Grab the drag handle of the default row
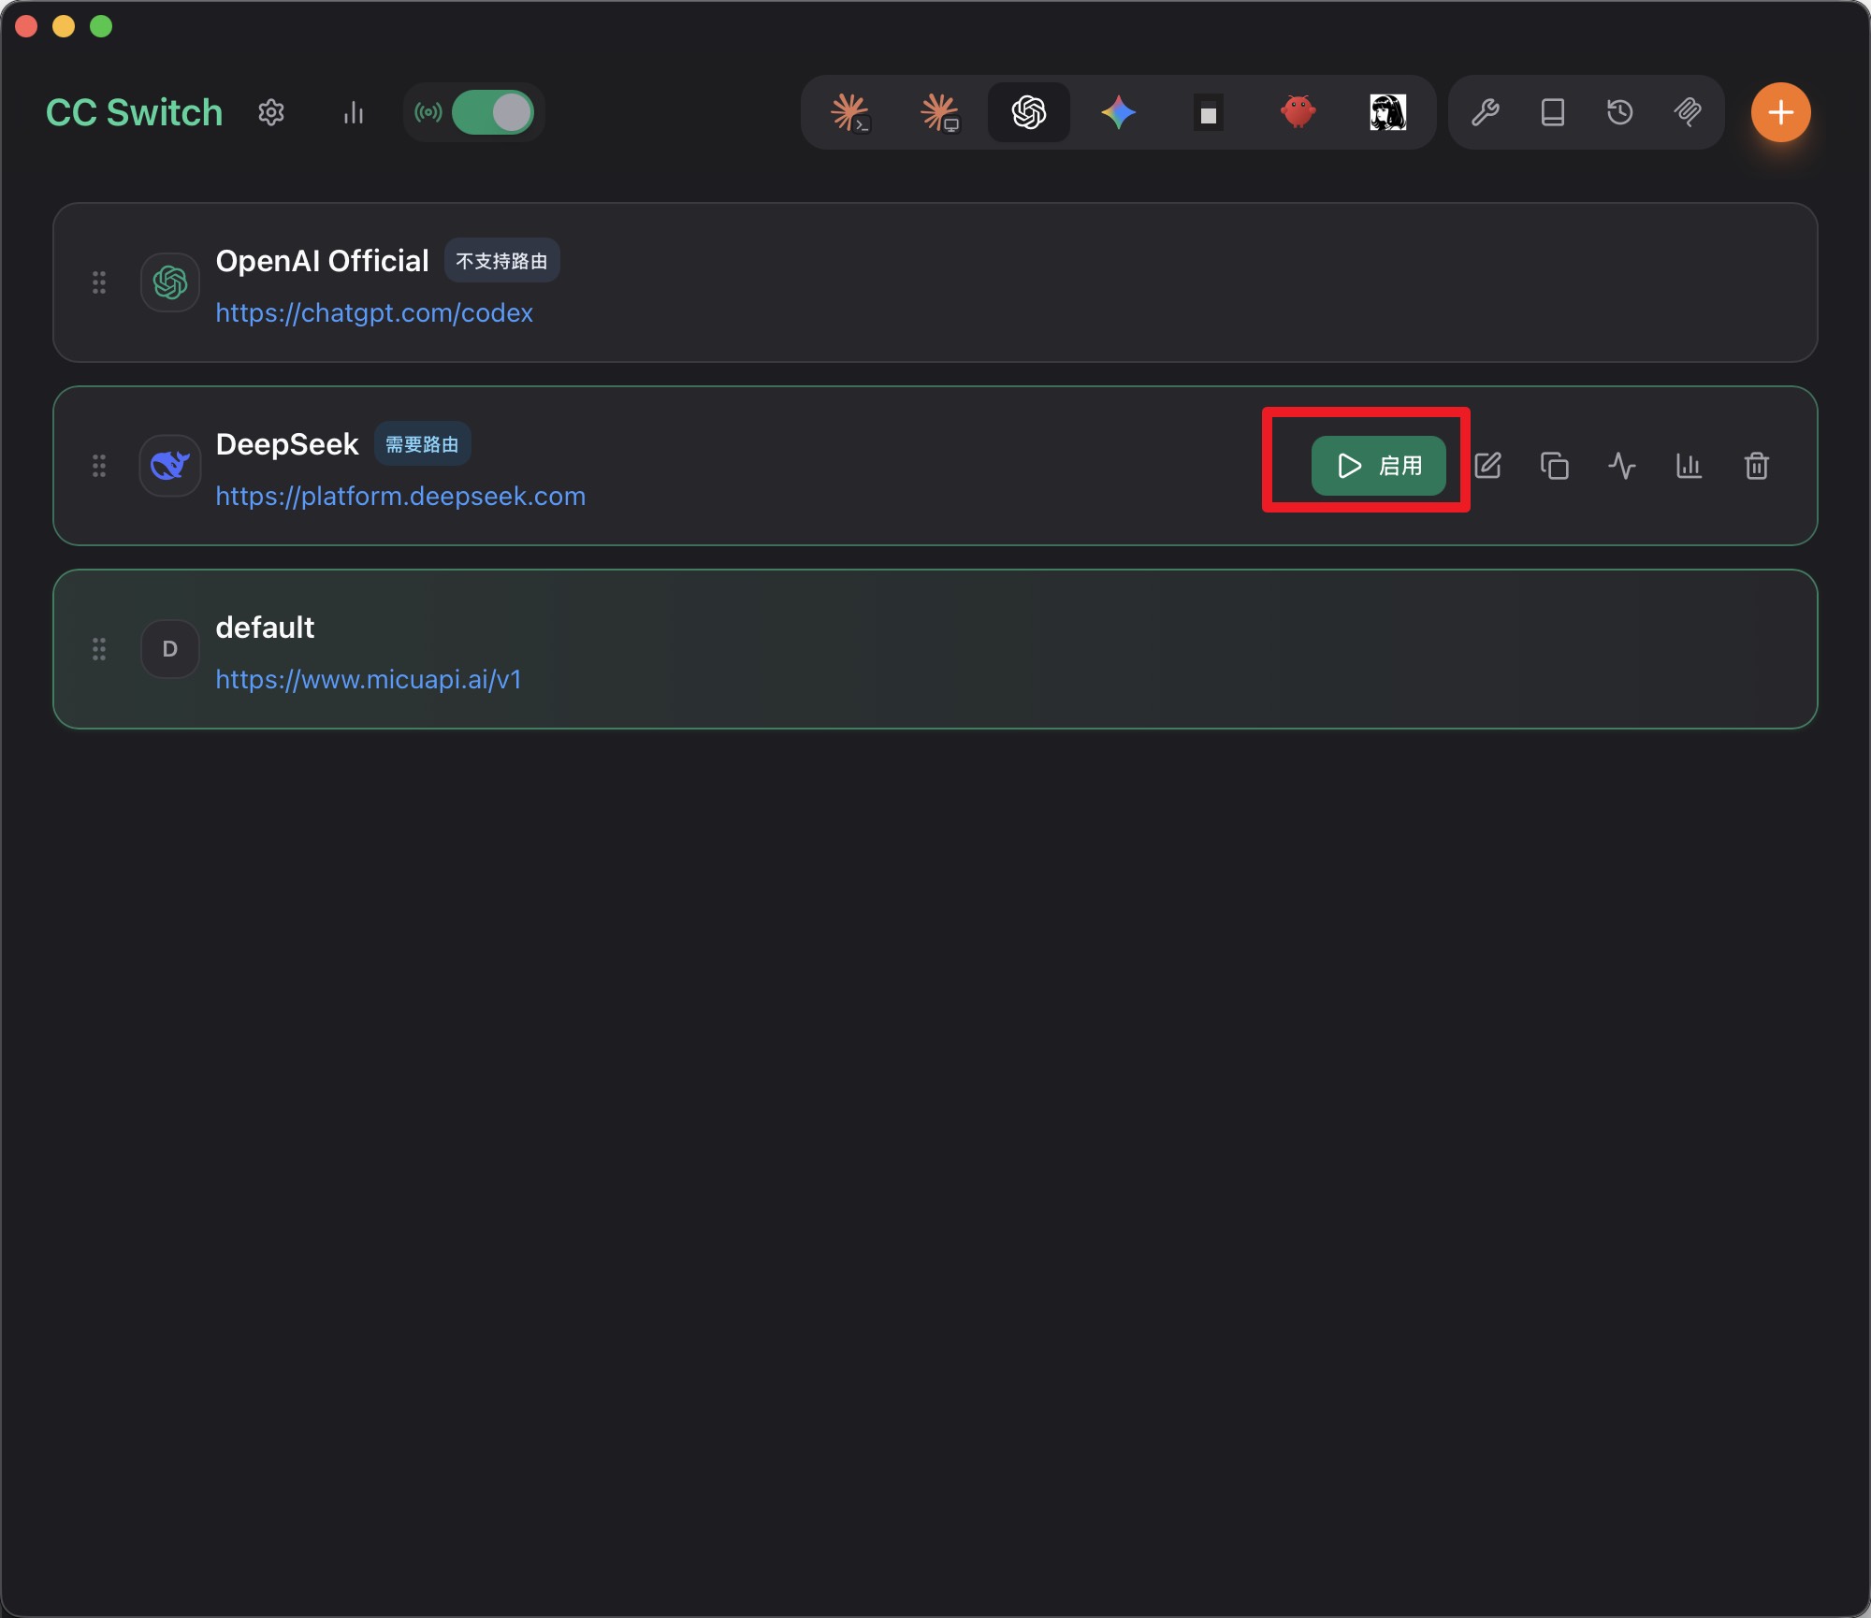This screenshot has width=1871, height=1618. (x=99, y=649)
